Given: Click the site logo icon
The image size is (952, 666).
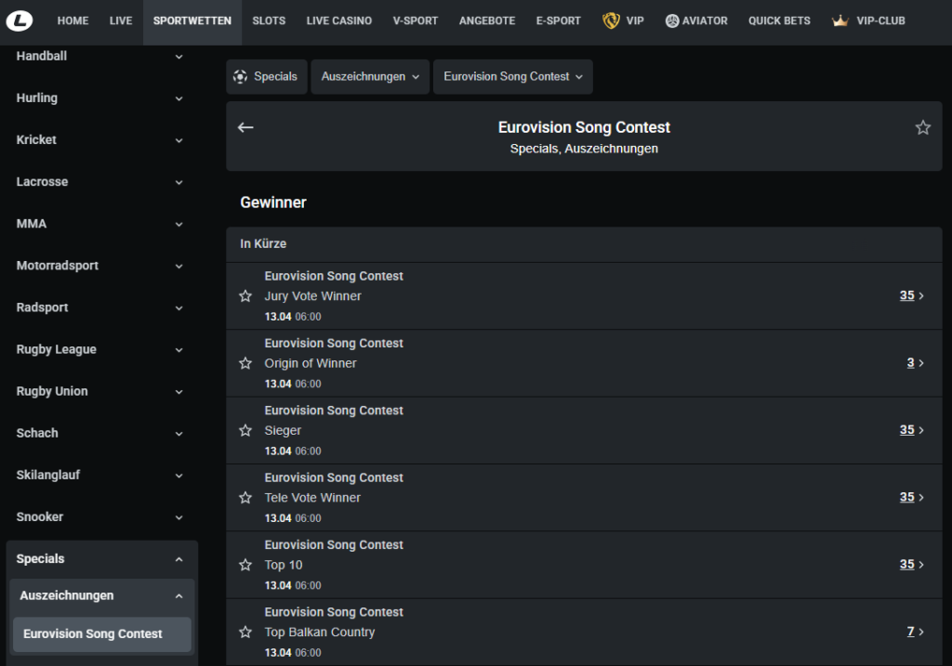Looking at the screenshot, I should (20, 20).
